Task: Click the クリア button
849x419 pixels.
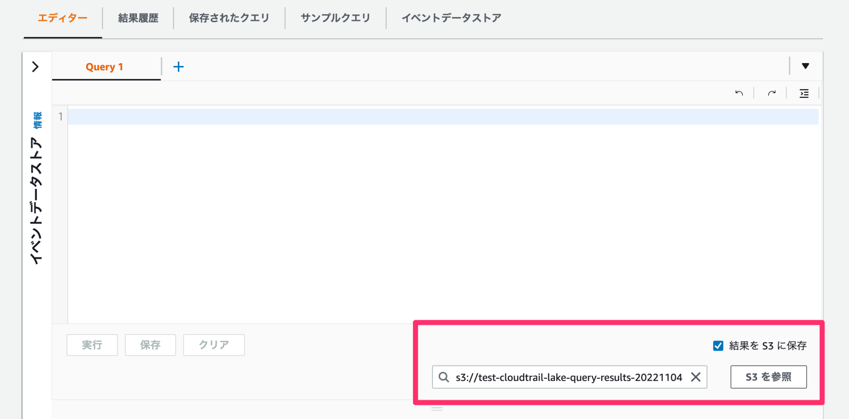Action: click(x=213, y=345)
